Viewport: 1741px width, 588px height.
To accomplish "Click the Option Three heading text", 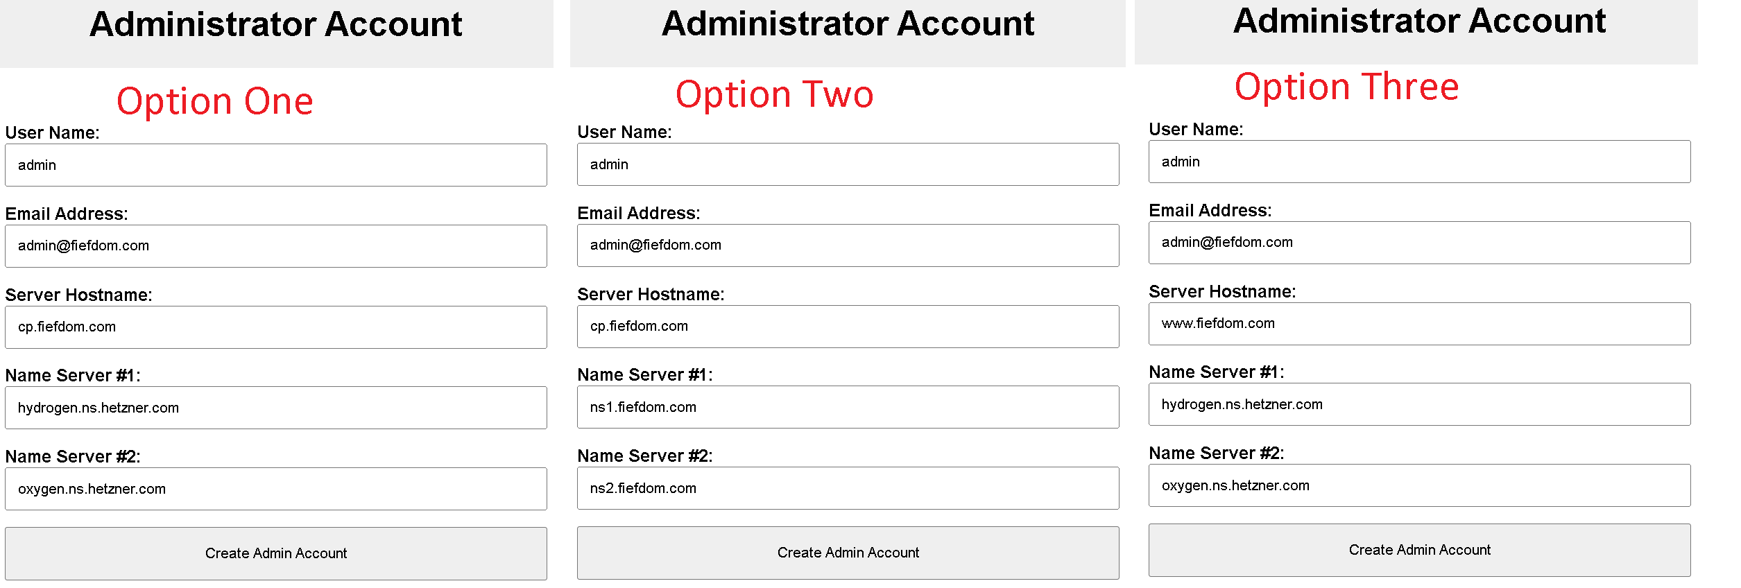I will (1346, 87).
